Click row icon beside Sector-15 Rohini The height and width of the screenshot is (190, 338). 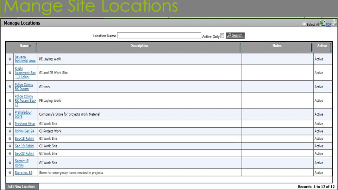pos(10,163)
